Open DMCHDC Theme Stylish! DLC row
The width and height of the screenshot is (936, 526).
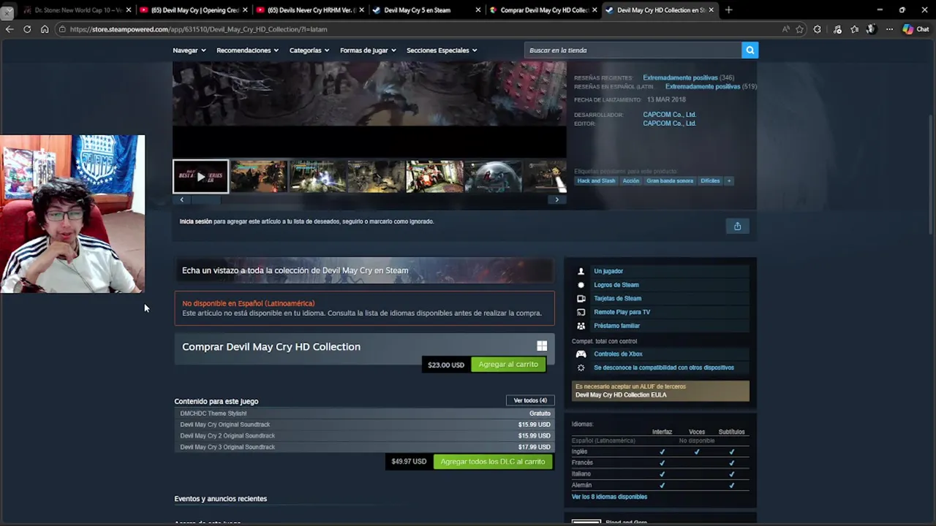pos(364,413)
